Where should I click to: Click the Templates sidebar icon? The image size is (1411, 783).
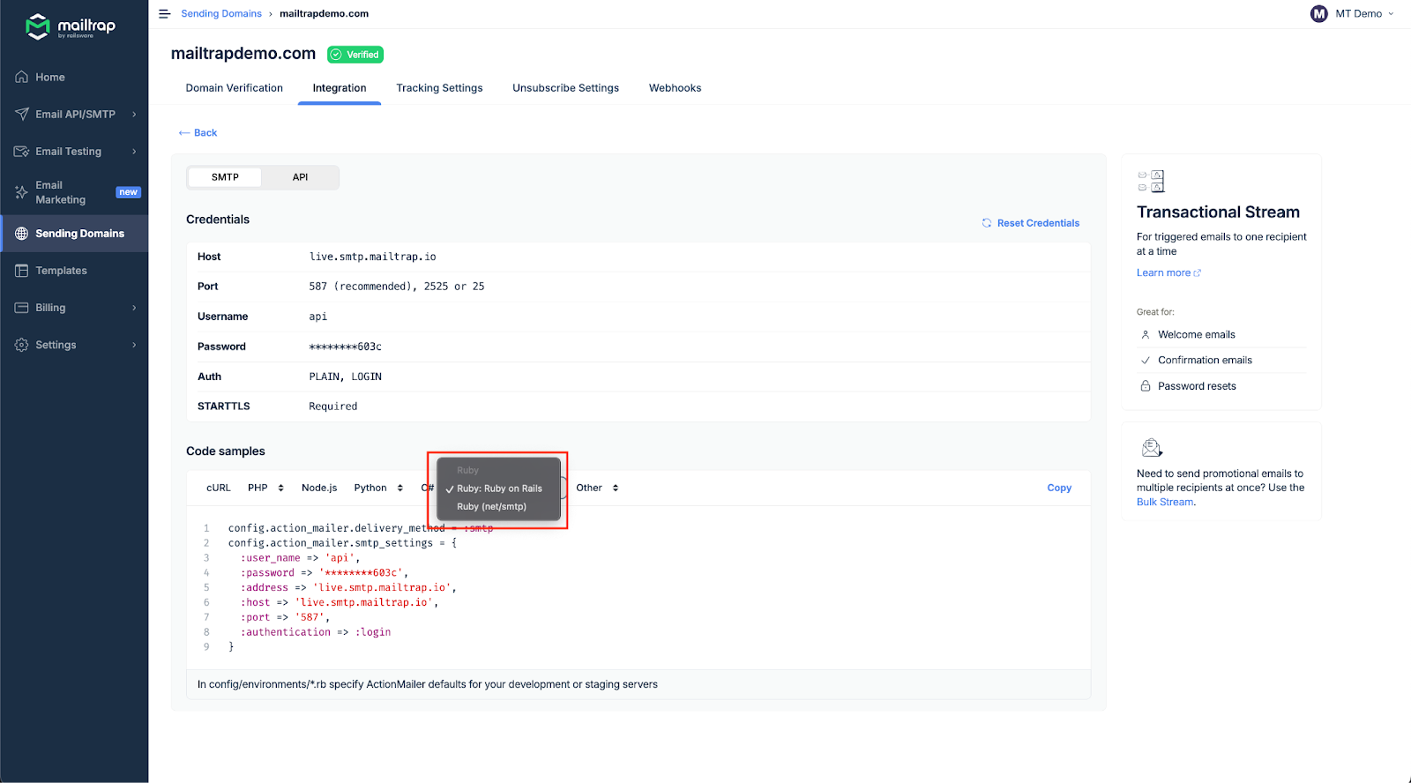point(22,271)
